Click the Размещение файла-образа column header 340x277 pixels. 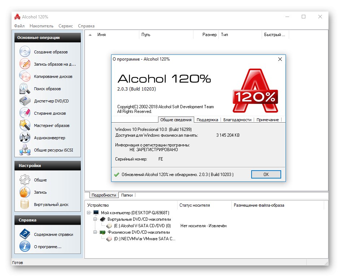[x=278, y=205]
